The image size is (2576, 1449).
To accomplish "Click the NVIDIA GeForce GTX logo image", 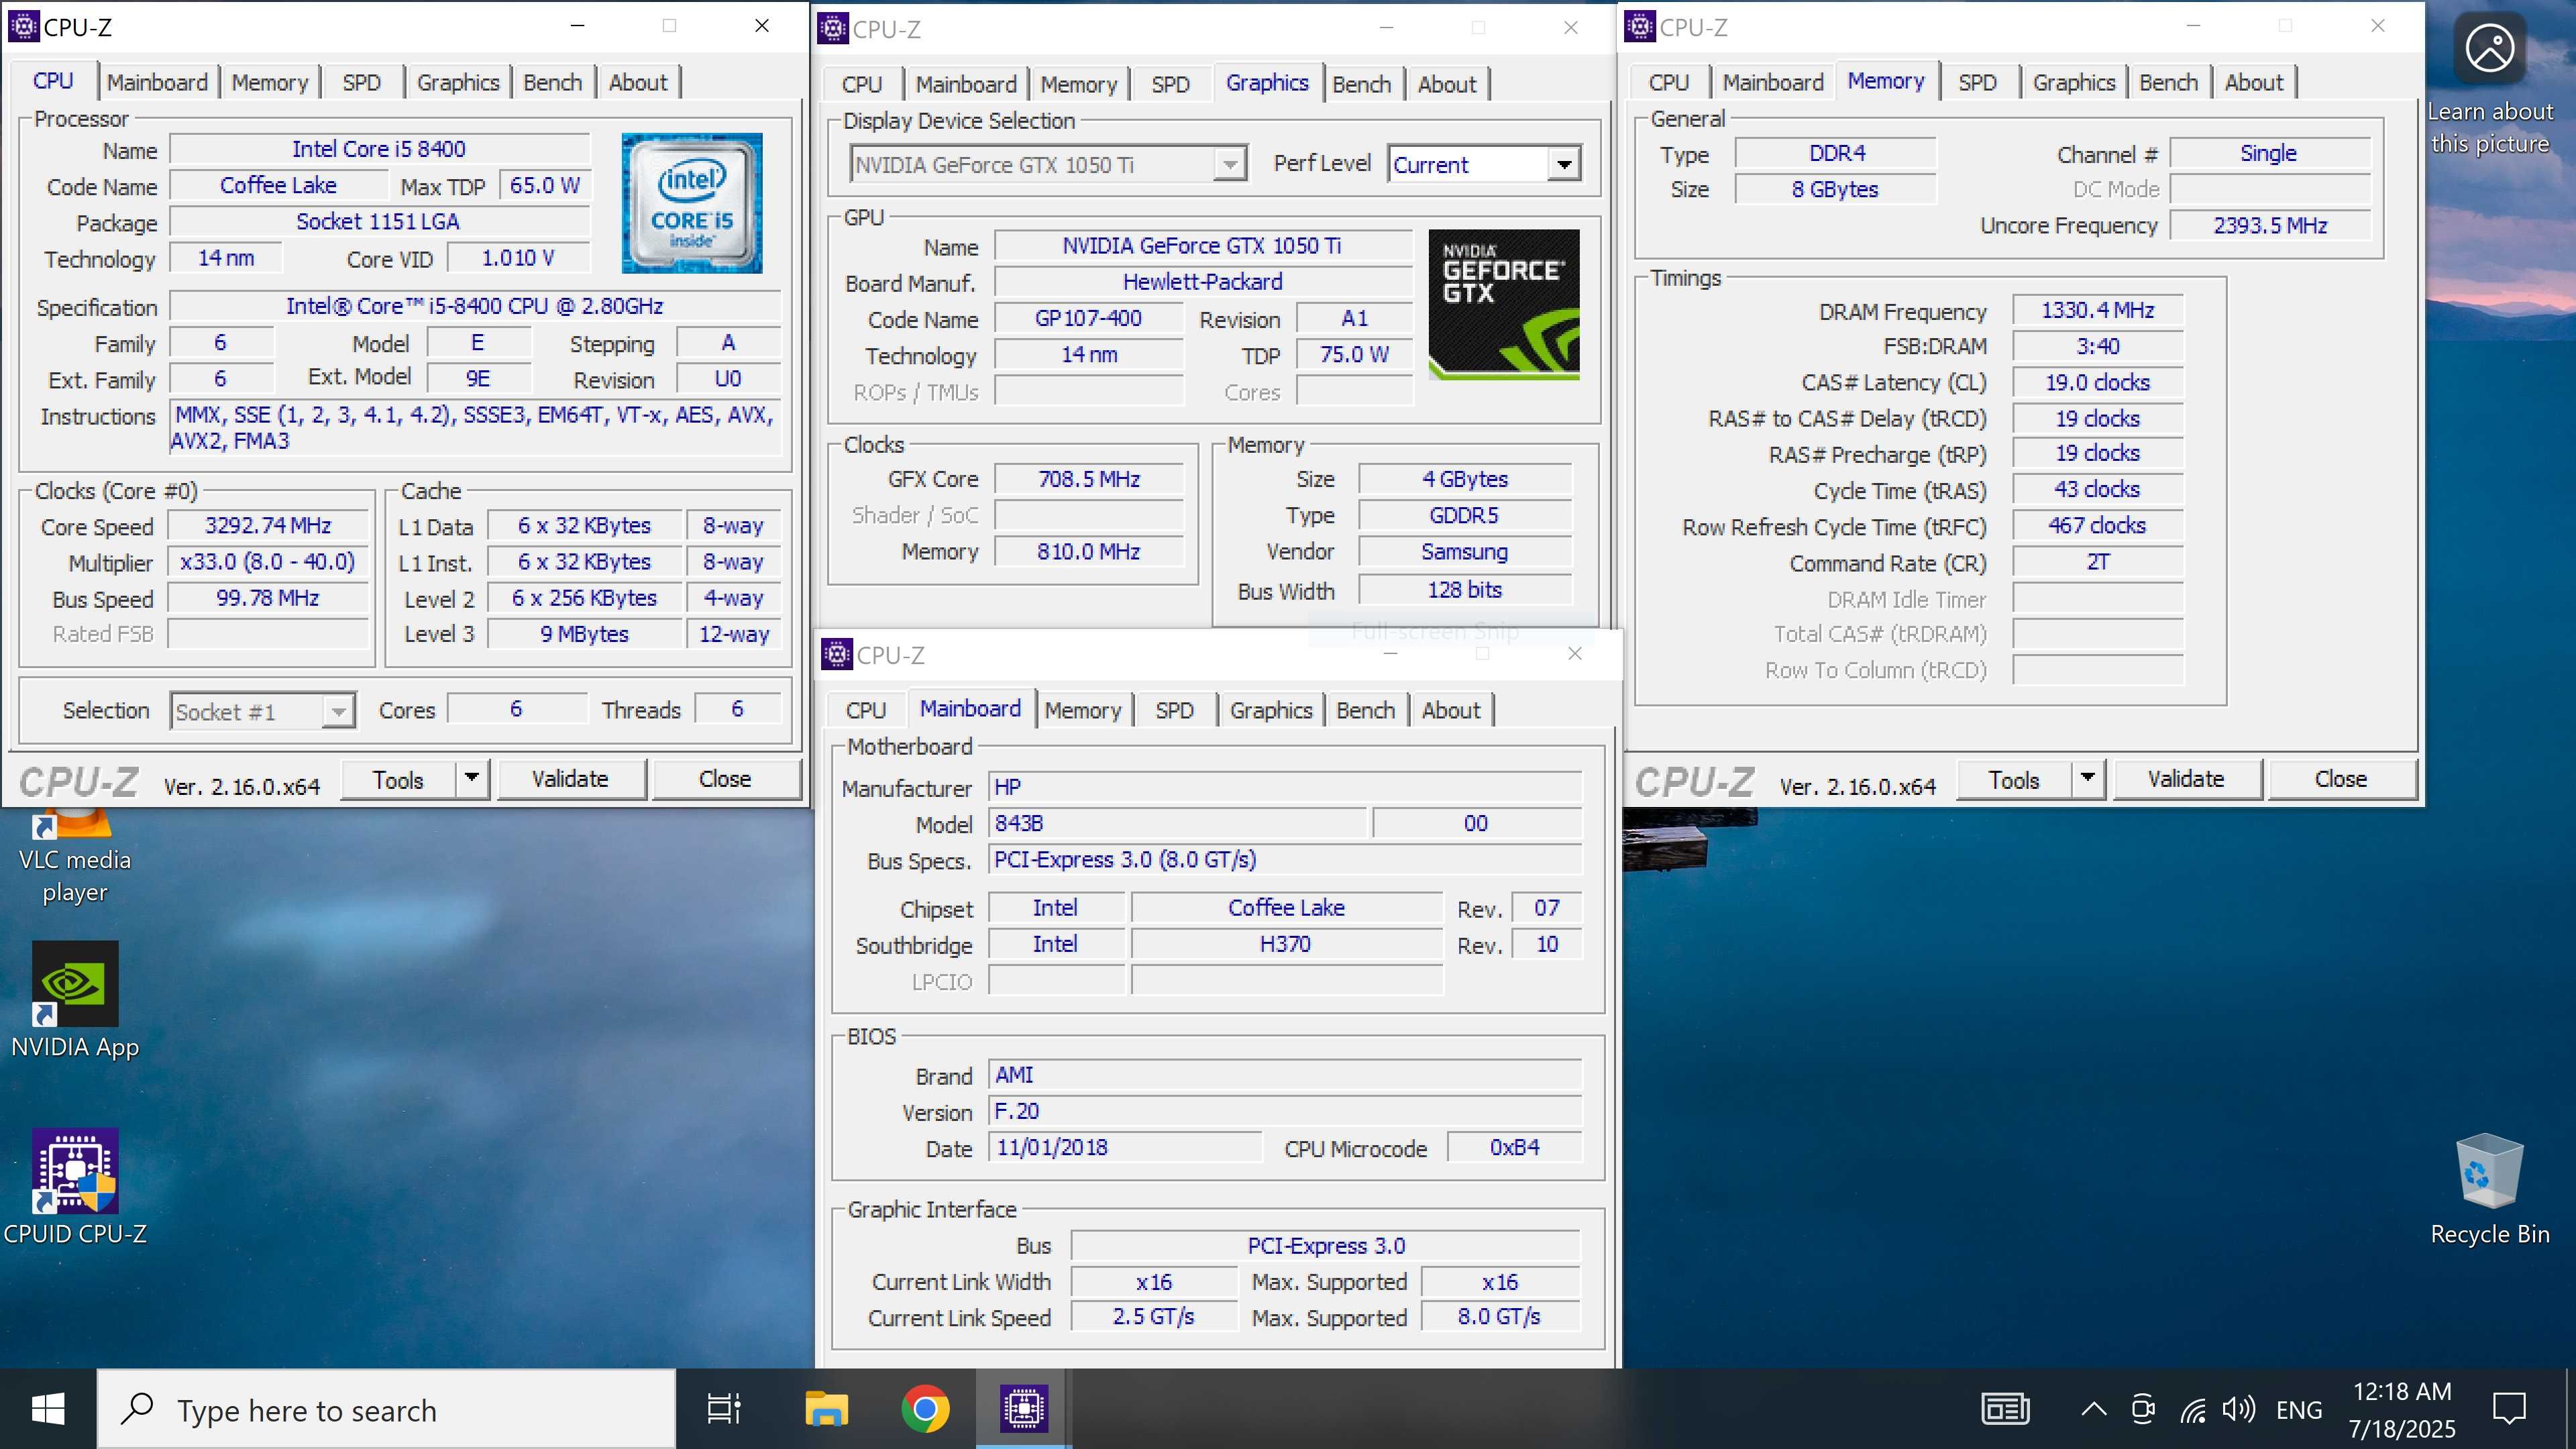I will point(1503,304).
